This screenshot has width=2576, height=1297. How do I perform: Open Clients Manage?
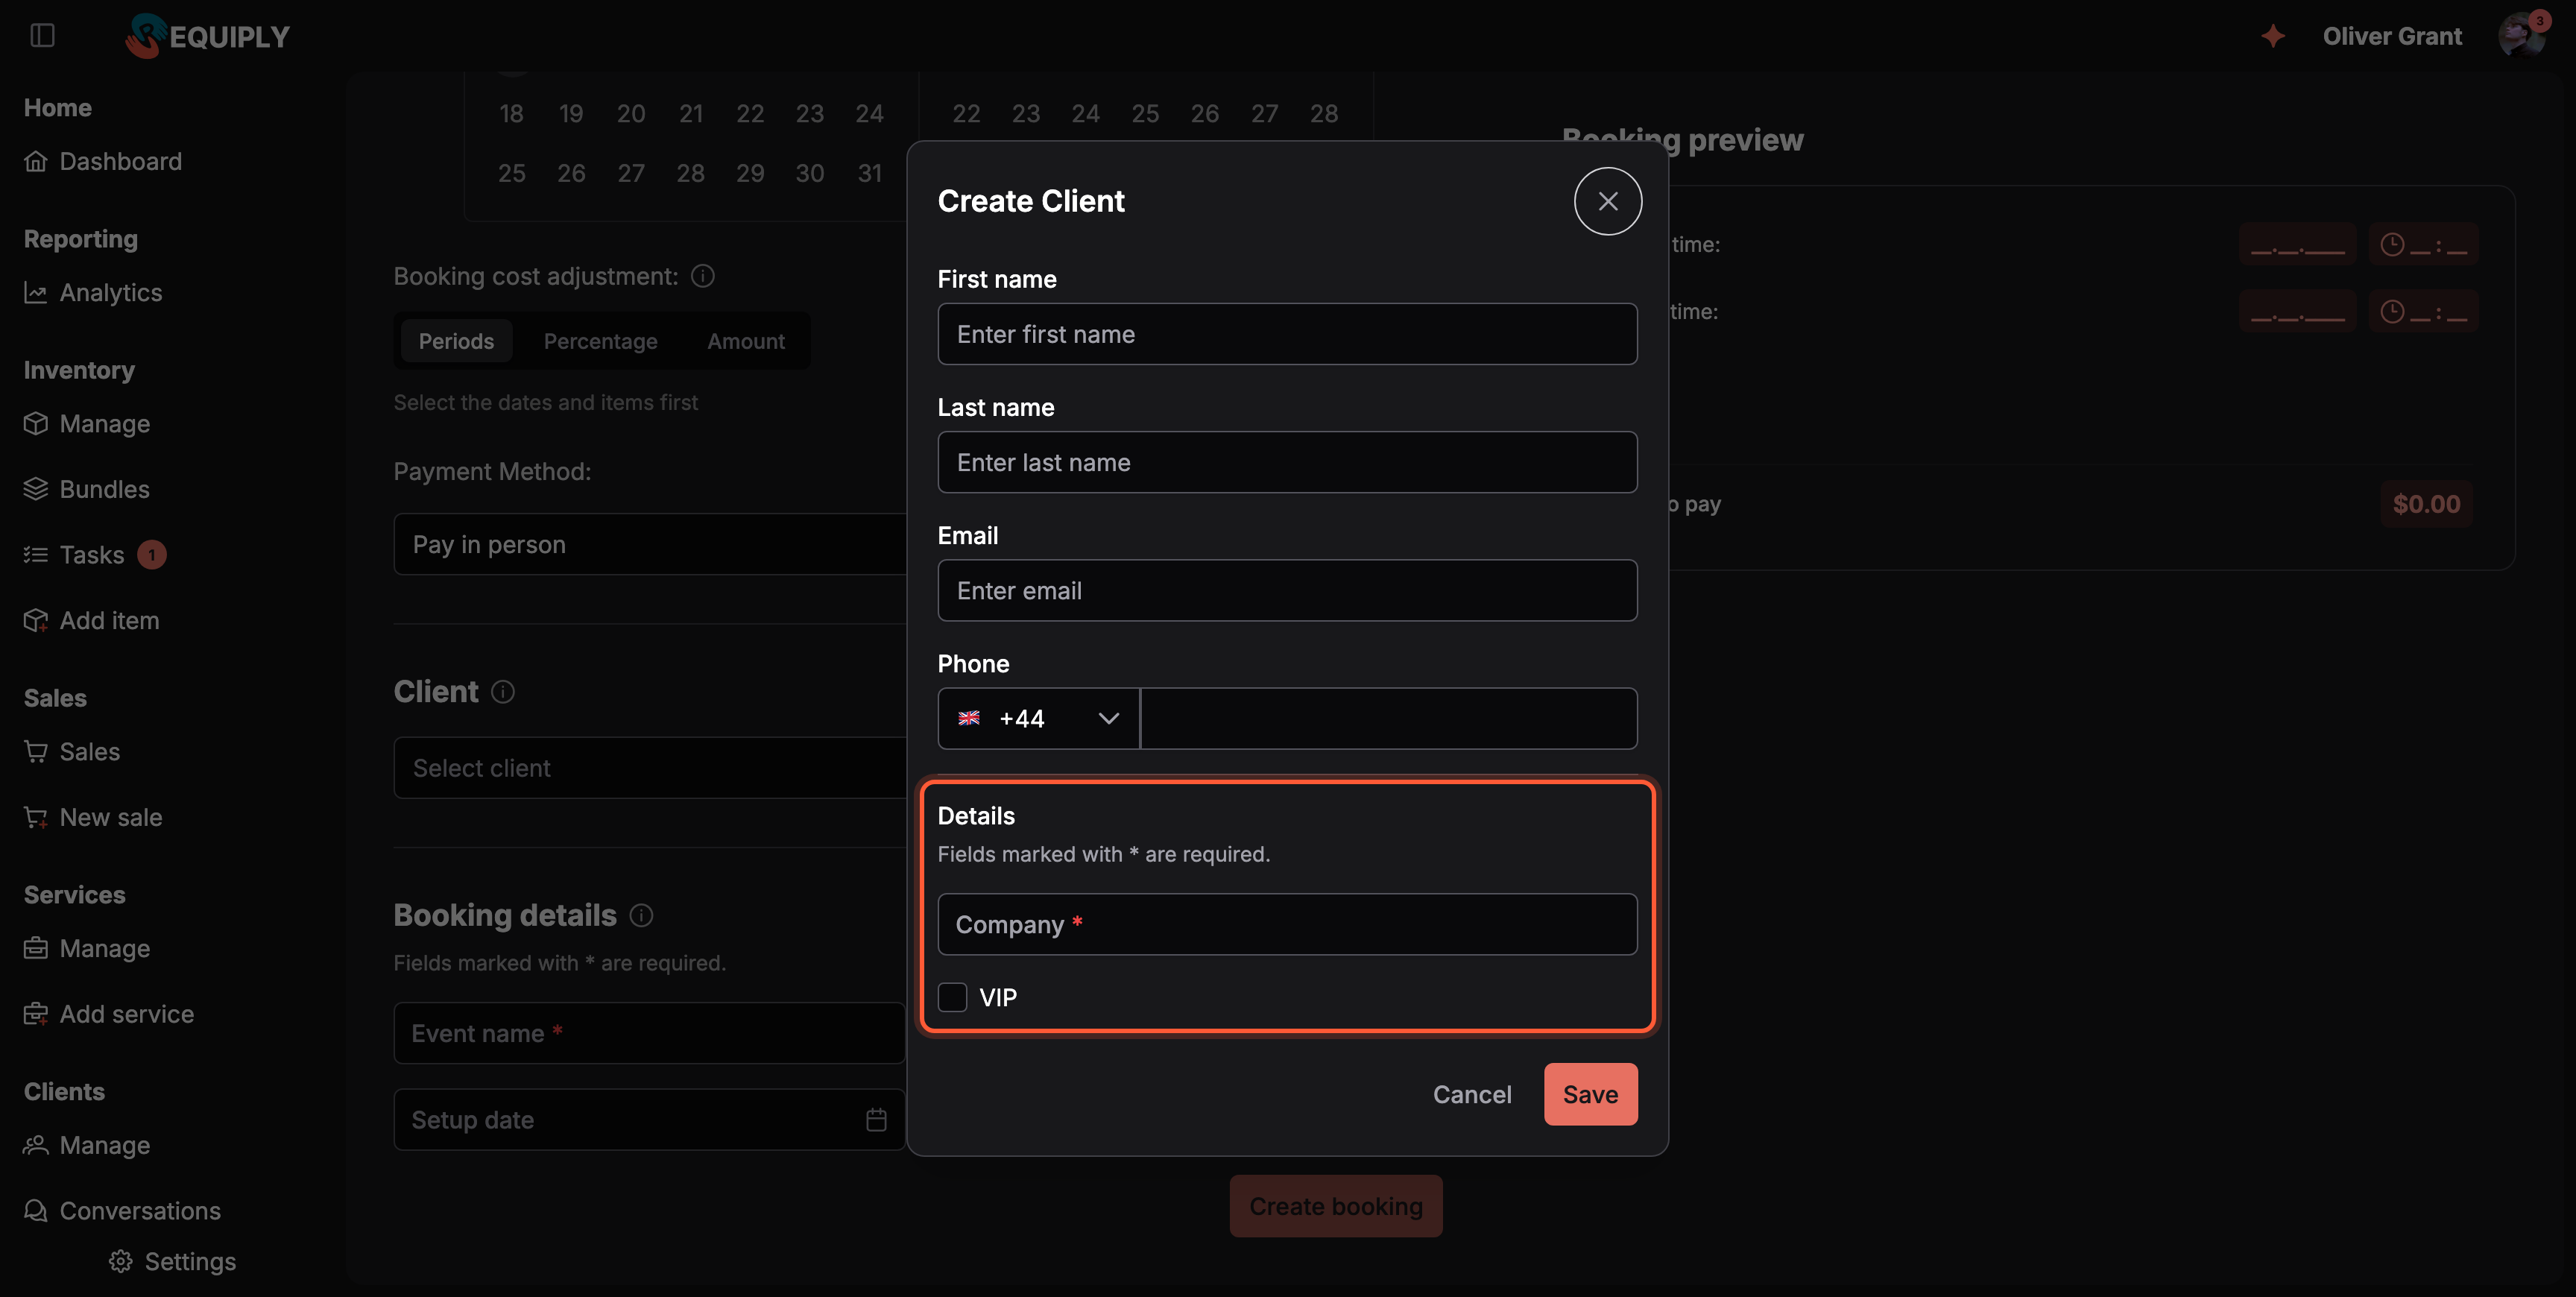pos(87,1145)
